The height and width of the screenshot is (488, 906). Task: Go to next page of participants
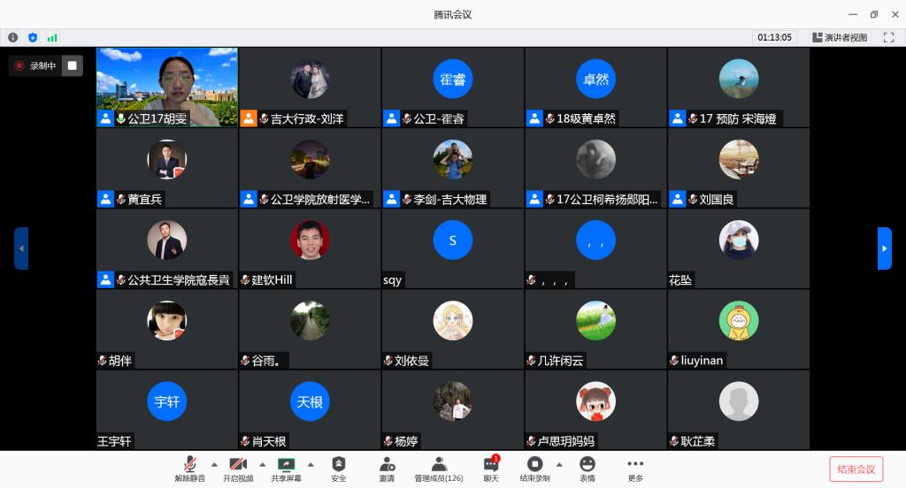[x=884, y=248]
